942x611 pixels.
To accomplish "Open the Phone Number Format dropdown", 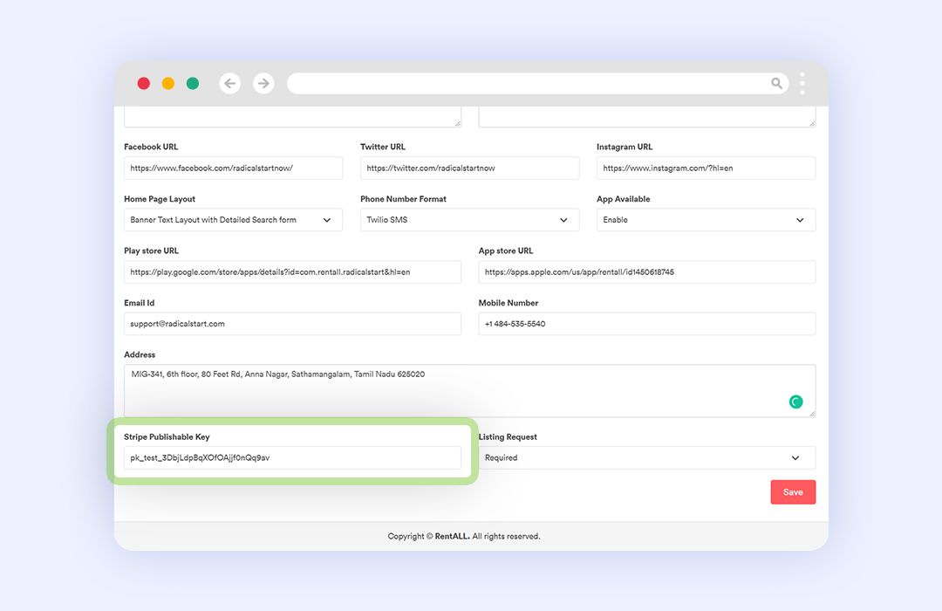I will click(x=470, y=220).
